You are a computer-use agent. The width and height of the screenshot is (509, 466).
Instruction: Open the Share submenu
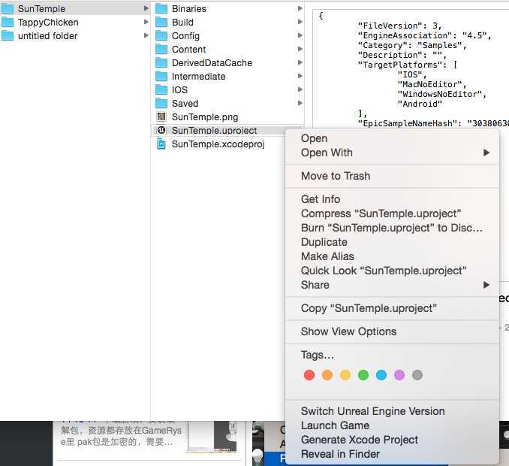(392, 285)
